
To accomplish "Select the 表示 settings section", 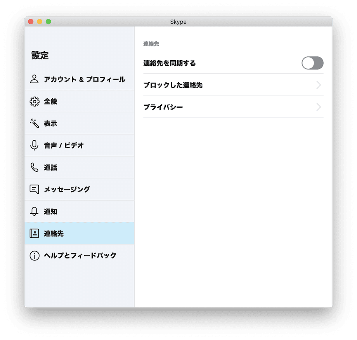I will pos(80,123).
